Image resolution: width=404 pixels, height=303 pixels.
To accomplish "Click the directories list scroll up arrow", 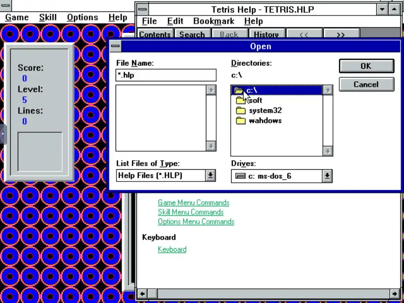I will click(x=327, y=90).
